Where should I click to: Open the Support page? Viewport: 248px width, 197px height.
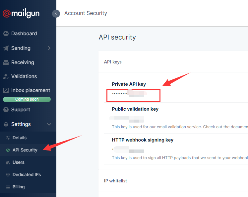pos(21,110)
